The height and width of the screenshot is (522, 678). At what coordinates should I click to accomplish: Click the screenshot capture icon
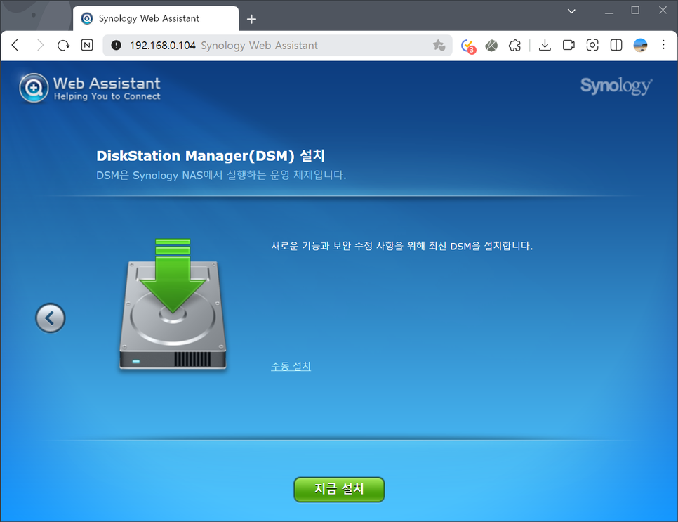[x=592, y=45]
